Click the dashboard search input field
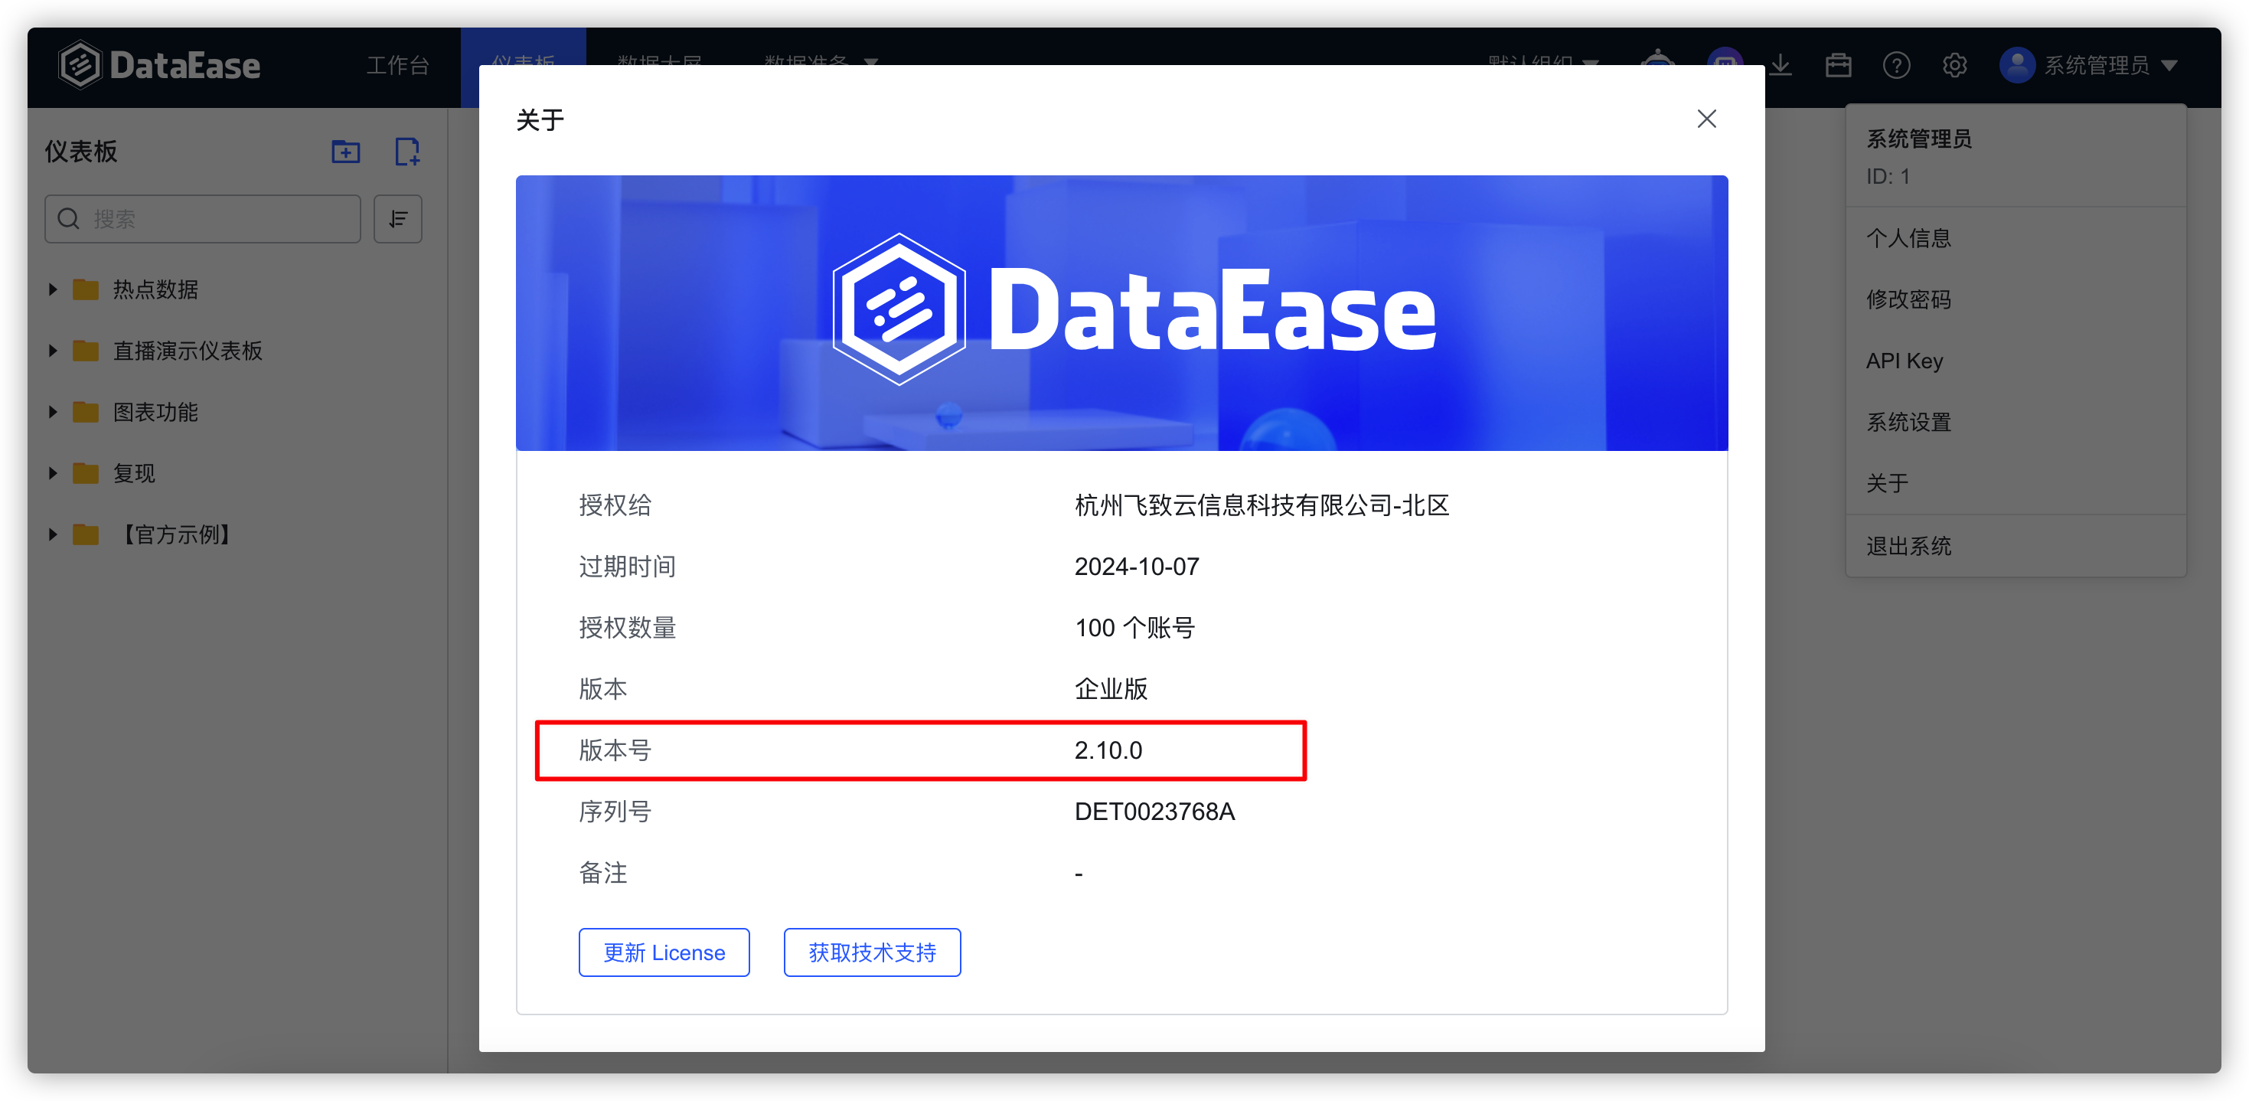2249x1101 pixels. (203, 219)
